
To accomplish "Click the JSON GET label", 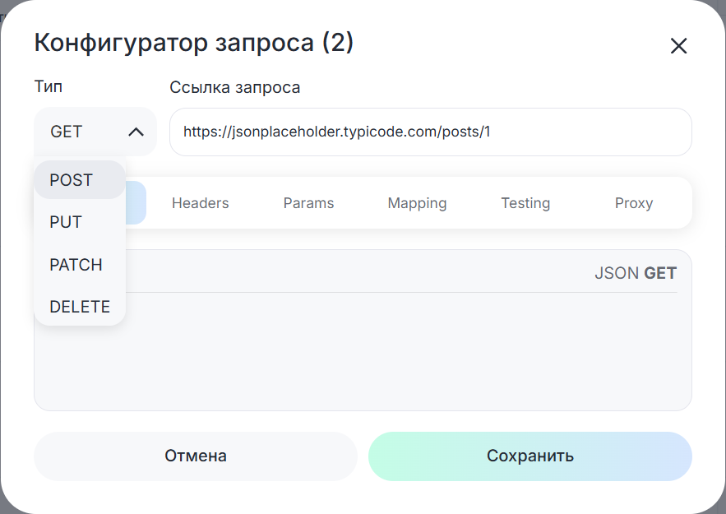I will coord(635,273).
